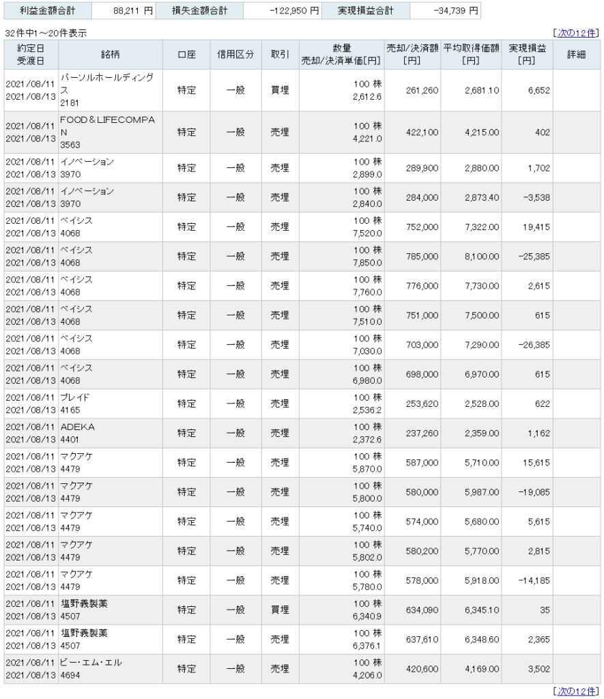This screenshot has height=699, width=604.
Task: Click the 6,345.10 average acquisition price
Action: 482,610
